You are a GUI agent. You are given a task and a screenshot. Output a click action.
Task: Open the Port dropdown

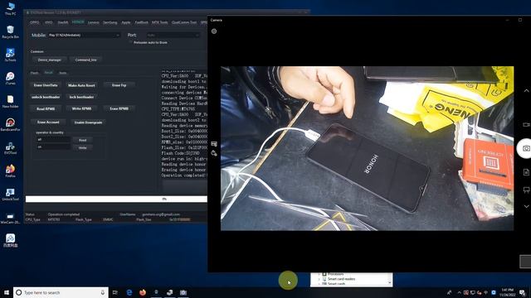pos(173,35)
